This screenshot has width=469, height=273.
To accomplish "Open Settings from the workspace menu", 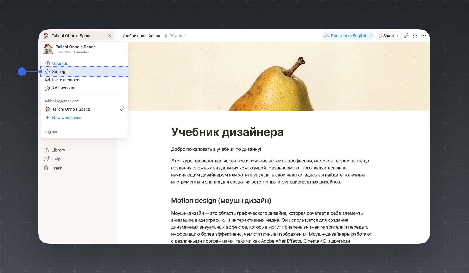I will [x=84, y=72].
